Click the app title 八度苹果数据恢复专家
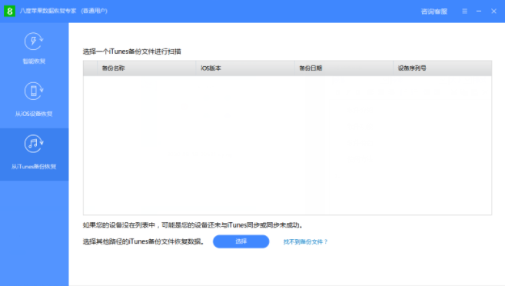505x286 pixels. pos(48,11)
